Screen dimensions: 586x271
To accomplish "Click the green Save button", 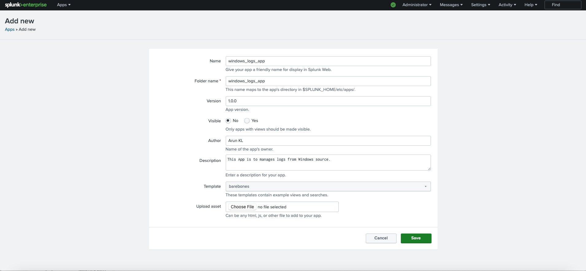I will (416, 238).
